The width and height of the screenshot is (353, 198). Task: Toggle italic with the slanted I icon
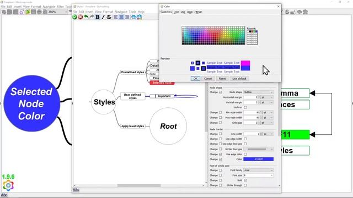click(x=103, y=17)
